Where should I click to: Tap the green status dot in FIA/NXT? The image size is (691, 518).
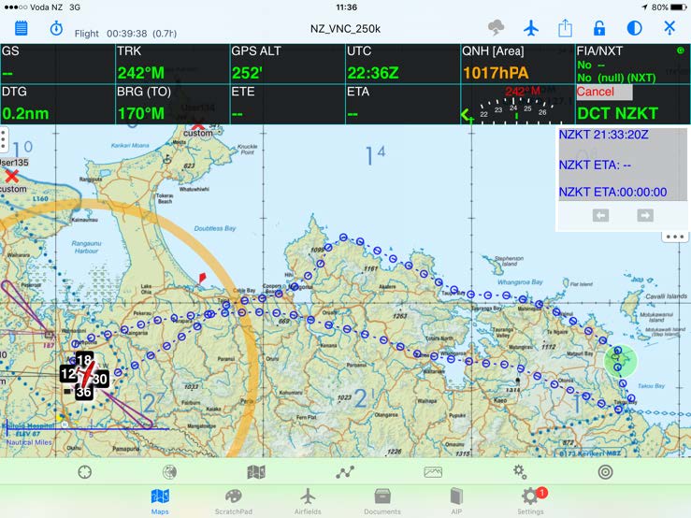(681, 50)
